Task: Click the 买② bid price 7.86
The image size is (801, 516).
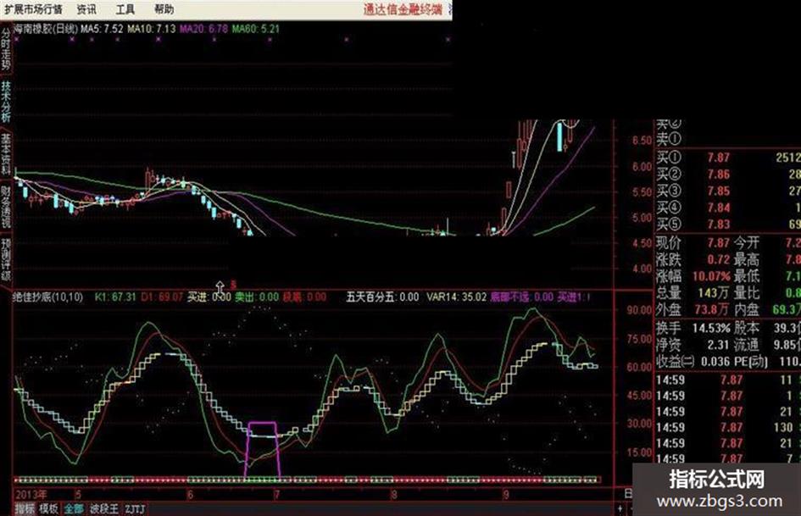Action: pyautogui.click(x=718, y=175)
